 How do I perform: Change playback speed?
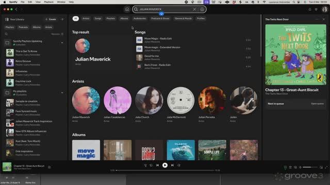point(145,165)
